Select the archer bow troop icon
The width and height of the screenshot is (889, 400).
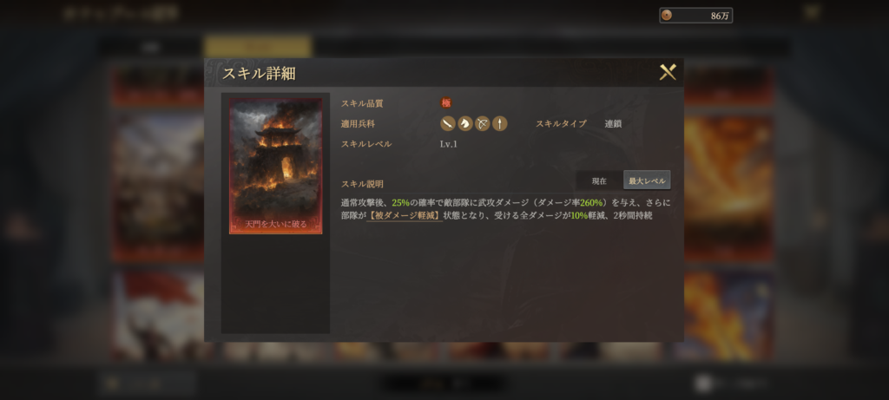pos(482,123)
